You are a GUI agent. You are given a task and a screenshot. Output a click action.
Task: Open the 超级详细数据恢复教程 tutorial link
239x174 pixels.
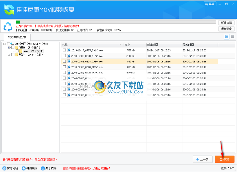pyautogui.click(x=87, y=169)
